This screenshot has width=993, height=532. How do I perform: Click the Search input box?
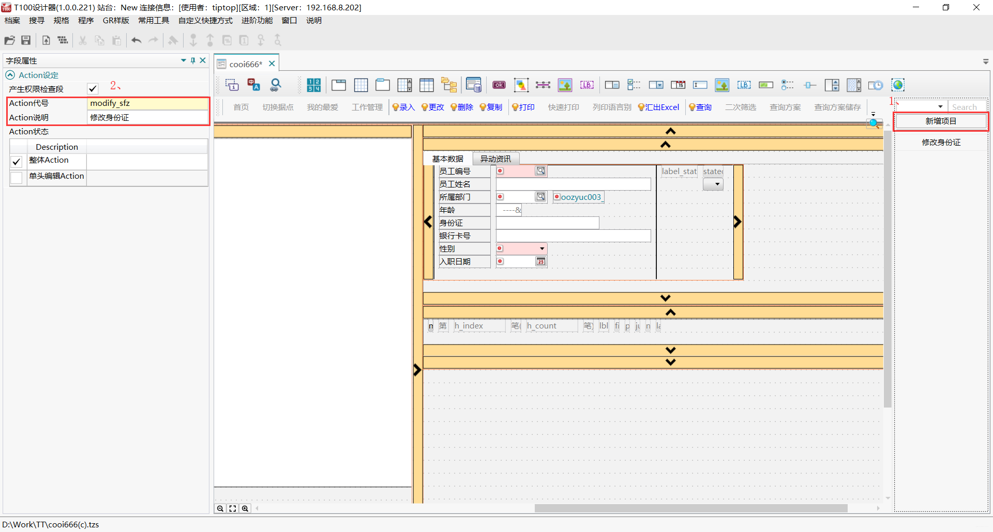(967, 107)
